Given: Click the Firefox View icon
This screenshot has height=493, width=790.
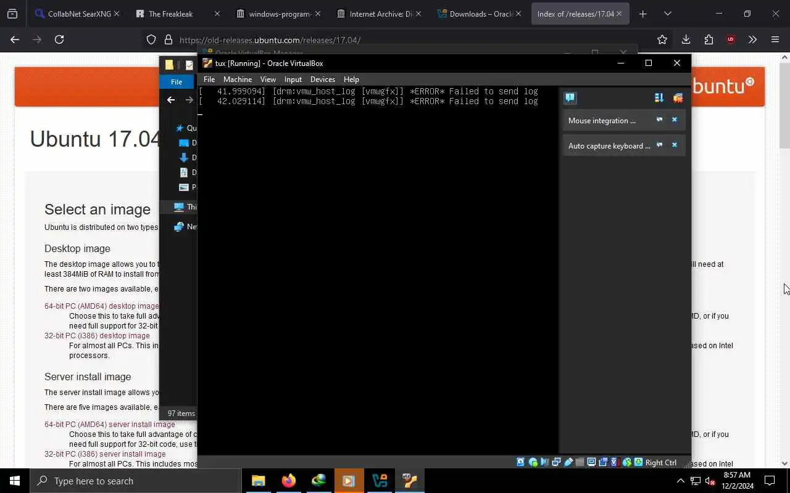Looking at the screenshot, I should 12,14.
